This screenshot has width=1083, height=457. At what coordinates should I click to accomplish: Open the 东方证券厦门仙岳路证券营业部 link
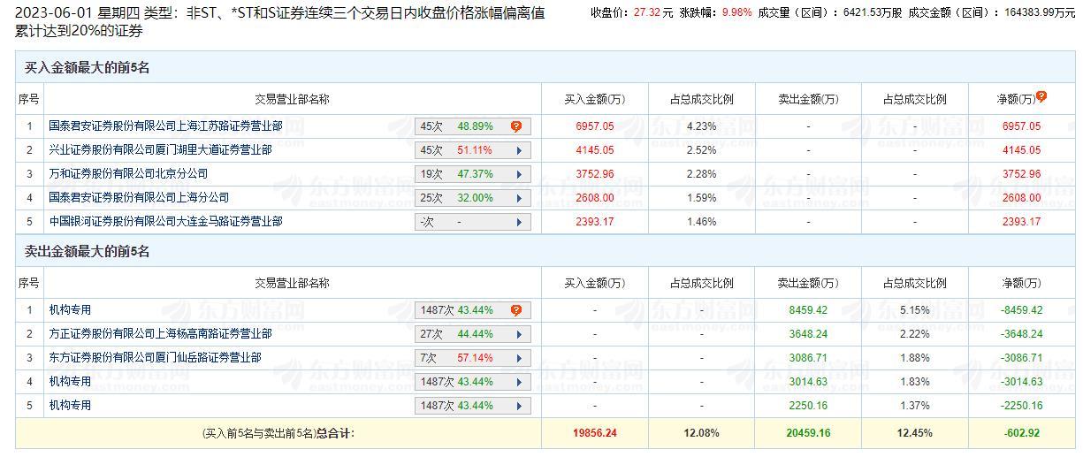[155, 358]
